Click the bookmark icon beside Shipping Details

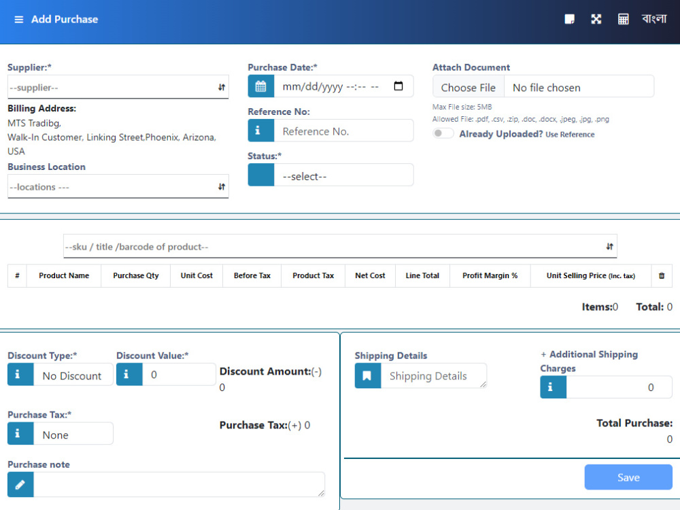click(x=368, y=375)
